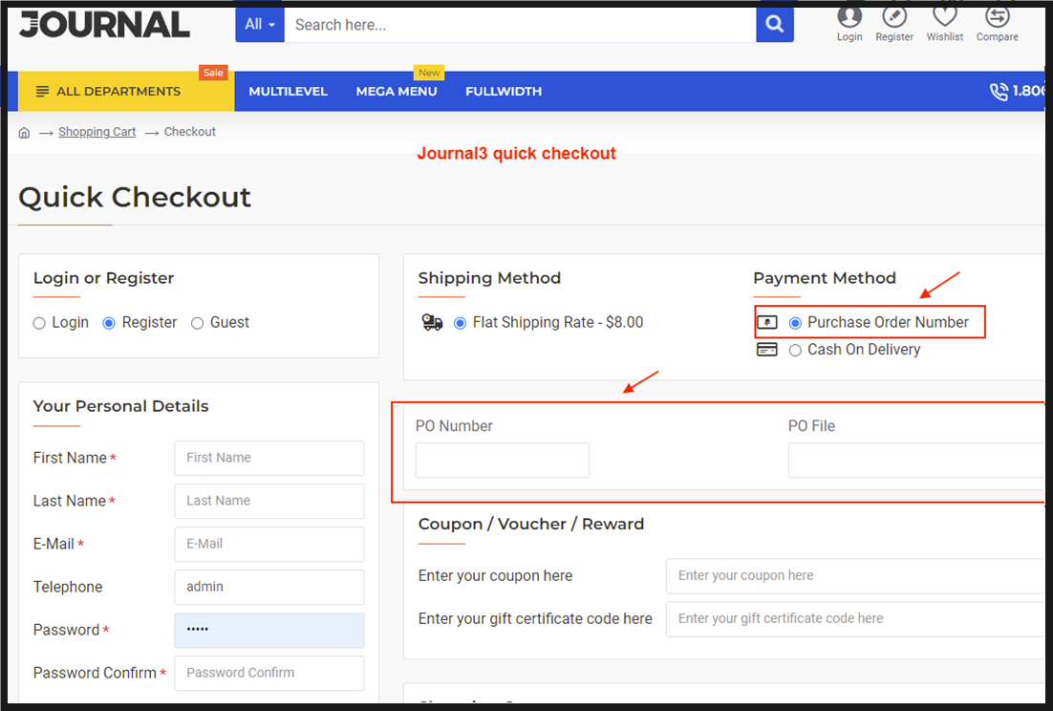Open the All categories search dropdown
The width and height of the screenshot is (1053, 711).
(x=259, y=25)
